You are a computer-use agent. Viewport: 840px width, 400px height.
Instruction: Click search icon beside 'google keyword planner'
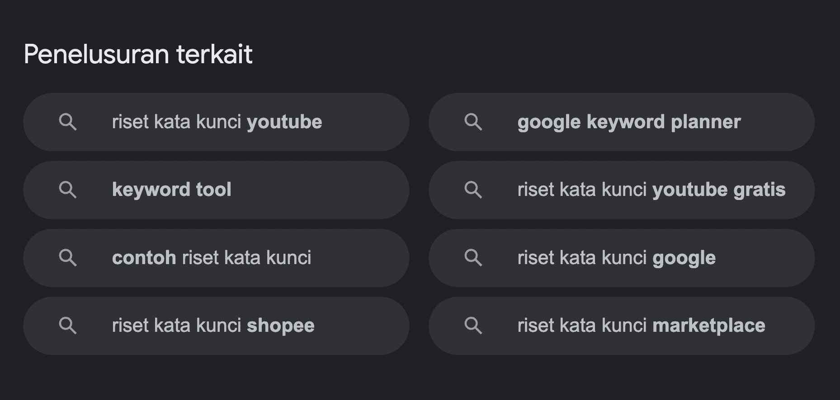pos(473,122)
